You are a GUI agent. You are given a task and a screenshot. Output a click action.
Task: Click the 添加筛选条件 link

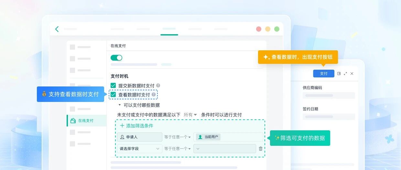pyautogui.click(x=140, y=126)
